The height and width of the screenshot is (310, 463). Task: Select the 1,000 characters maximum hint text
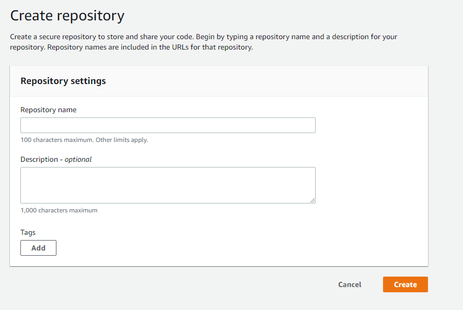tap(59, 210)
